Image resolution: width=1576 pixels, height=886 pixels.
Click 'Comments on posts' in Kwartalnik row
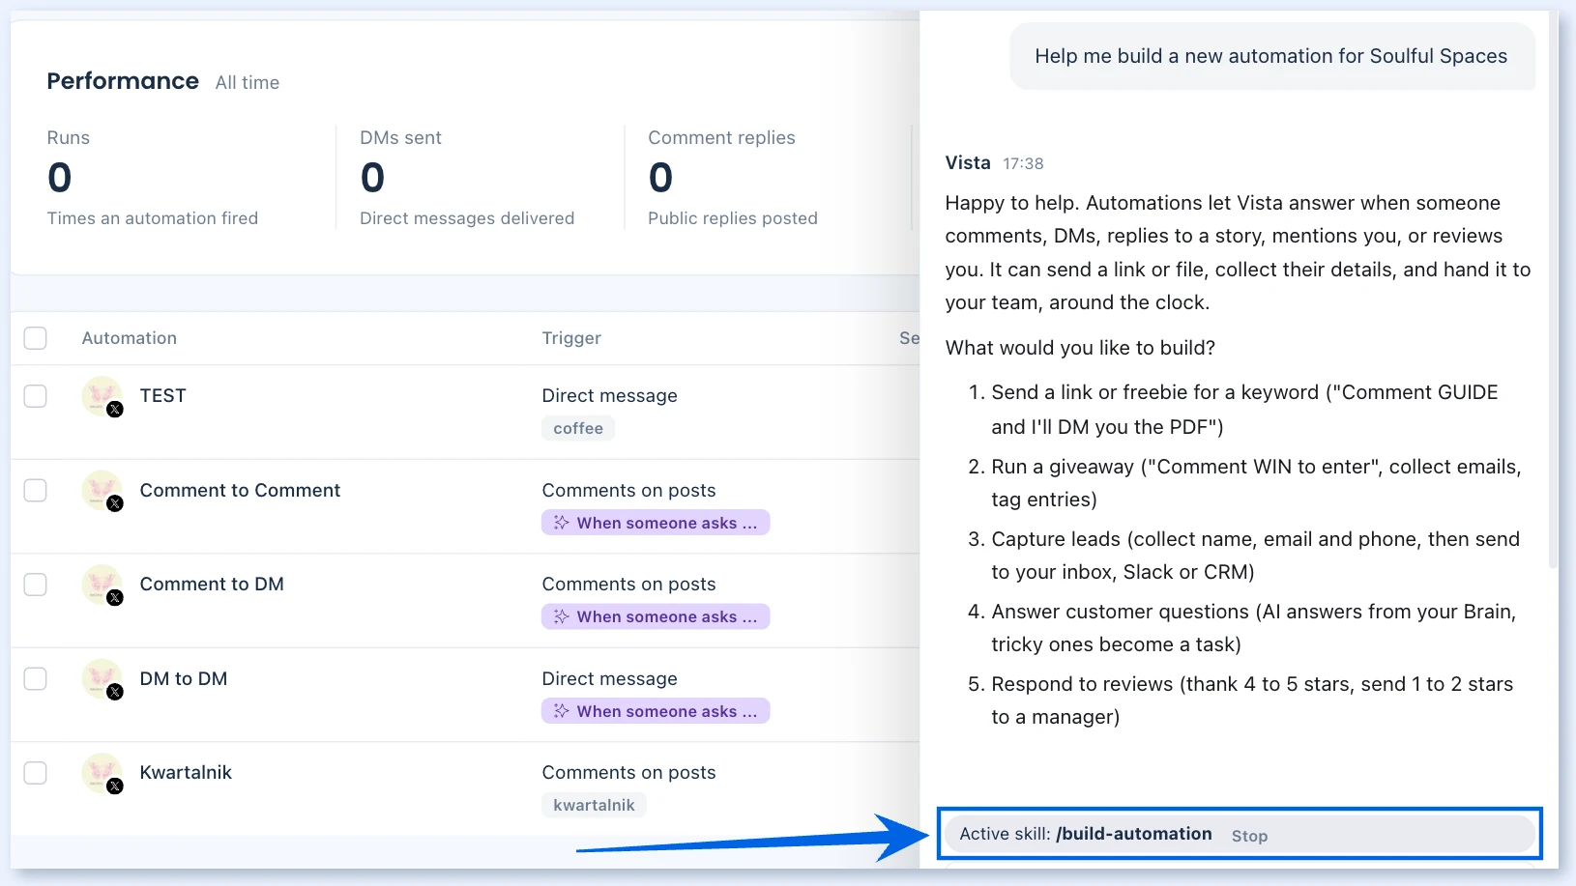(628, 773)
